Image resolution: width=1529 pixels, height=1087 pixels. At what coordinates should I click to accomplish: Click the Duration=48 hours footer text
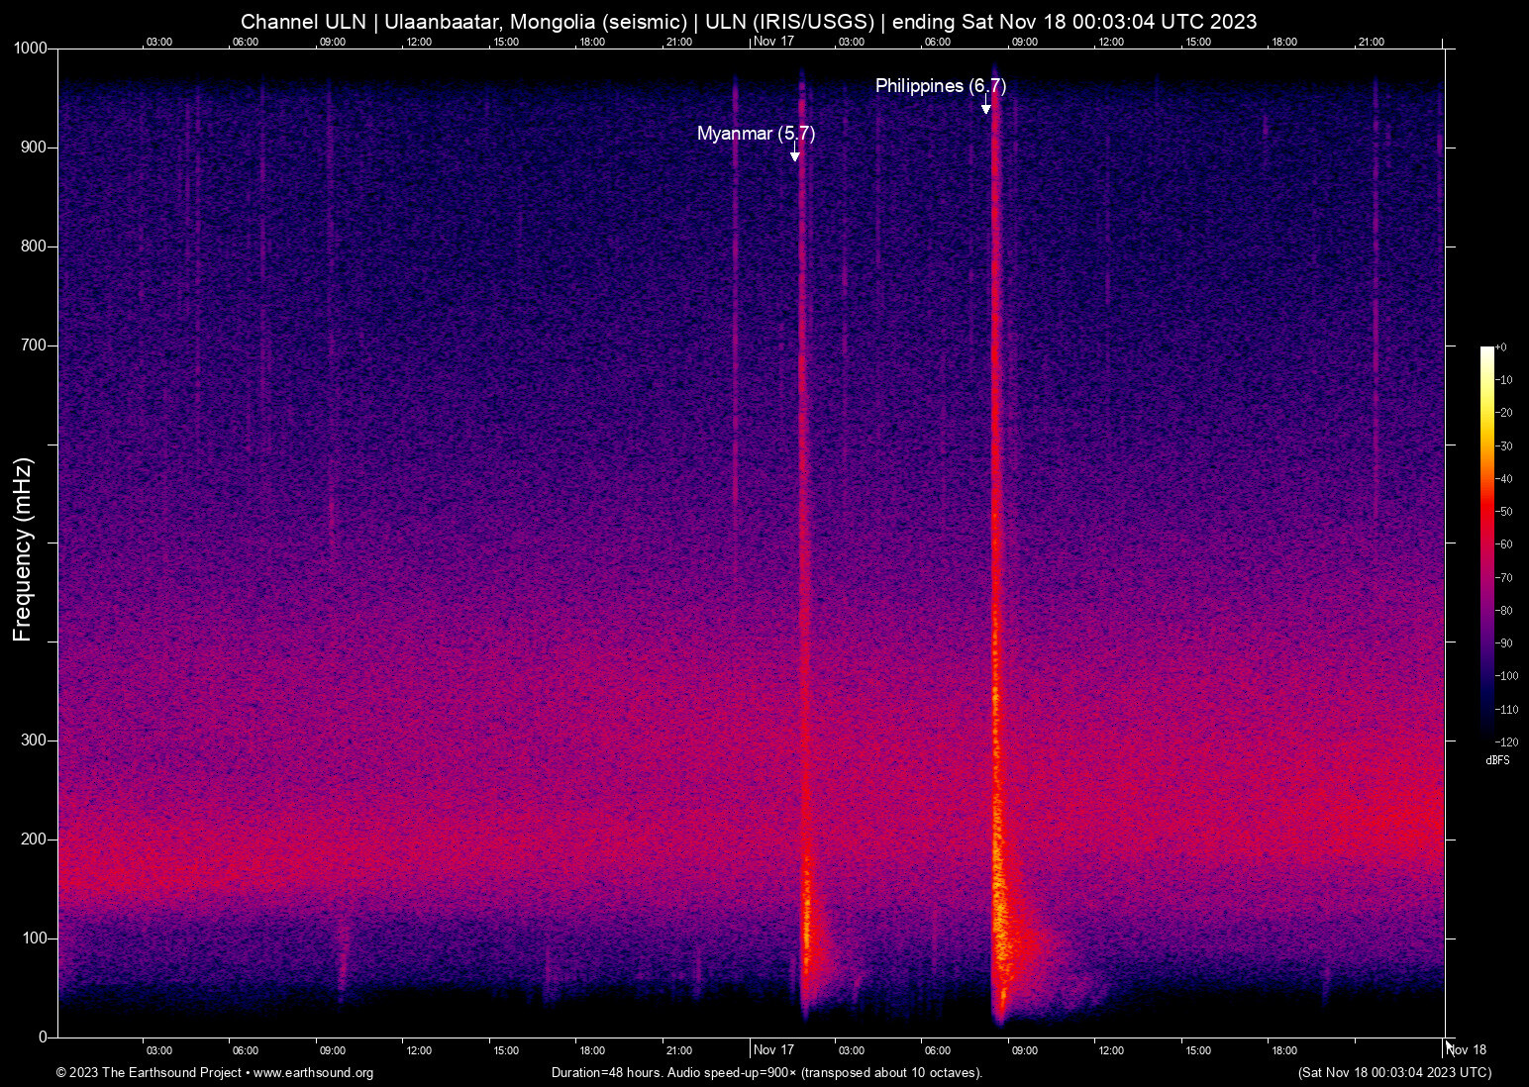pyautogui.click(x=767, y=1073)
